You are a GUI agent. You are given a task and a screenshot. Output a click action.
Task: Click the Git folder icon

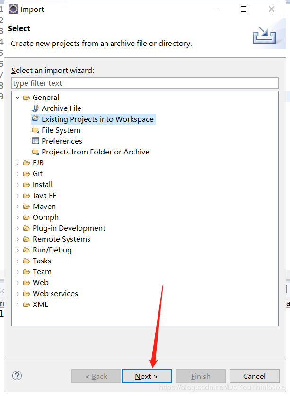(26, 174)
